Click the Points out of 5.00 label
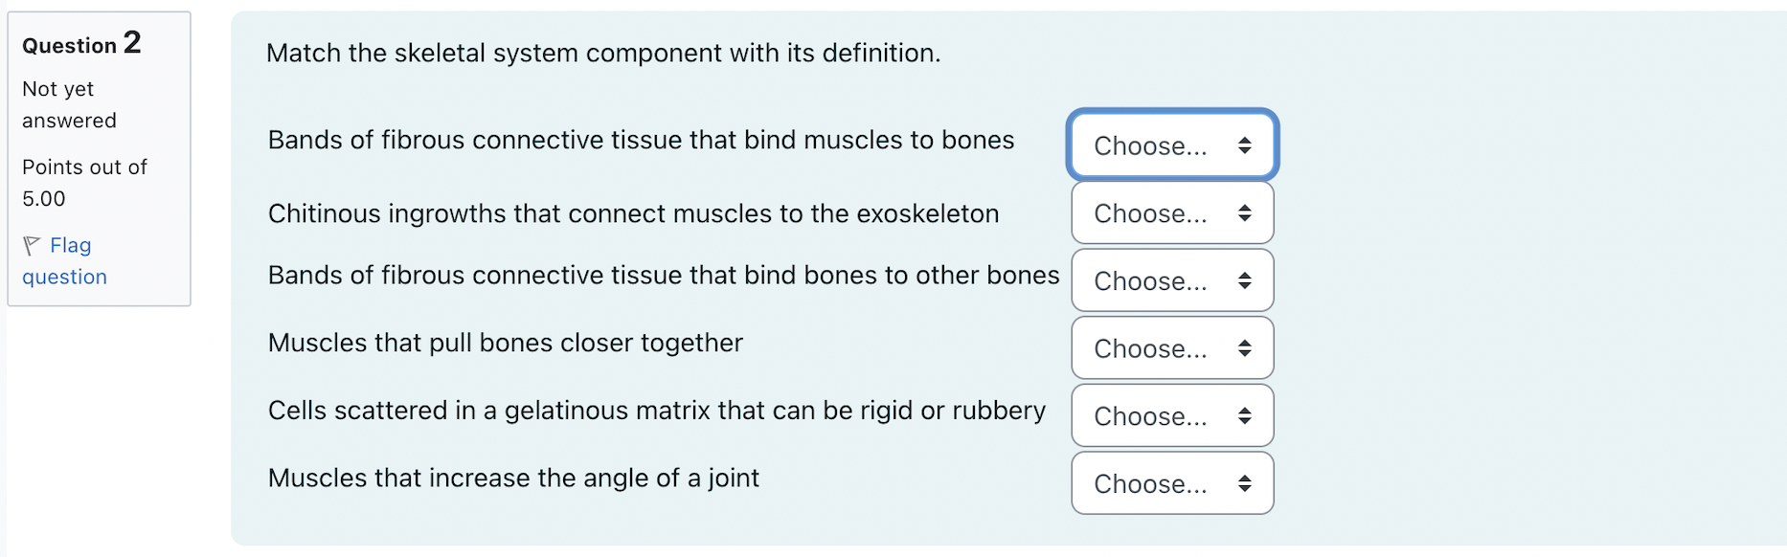The height and width of the screenshot is (557, 1787). click(83, 182)
